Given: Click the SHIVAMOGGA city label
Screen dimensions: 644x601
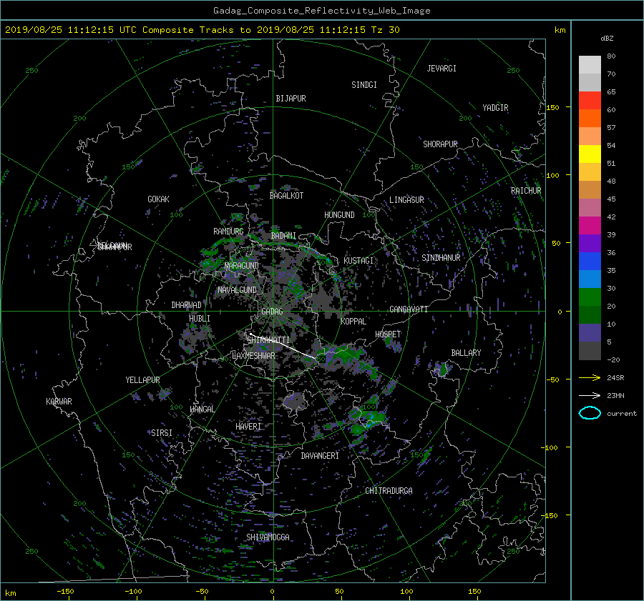Looking at the screenshot, I should (268, 537).
